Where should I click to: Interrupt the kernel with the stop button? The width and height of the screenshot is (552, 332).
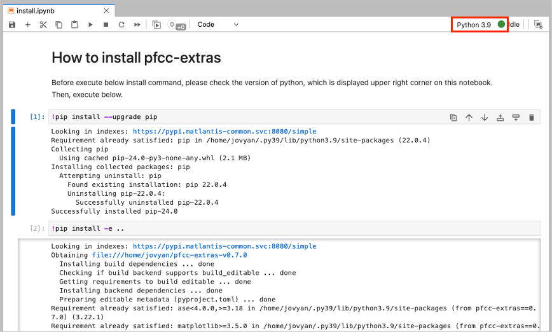(x=106, y=25)
